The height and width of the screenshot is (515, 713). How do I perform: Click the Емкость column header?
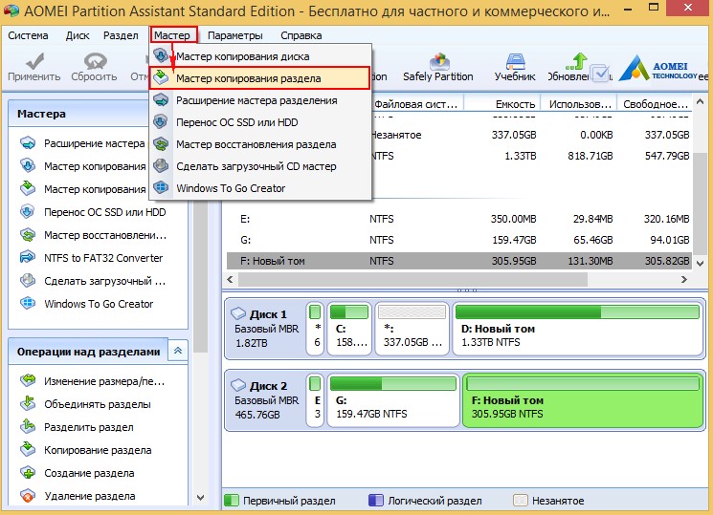click(x=502, y=104)
